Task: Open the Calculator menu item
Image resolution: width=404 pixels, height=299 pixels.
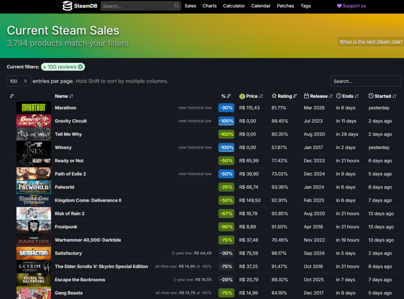Action: tap(234, 6)
